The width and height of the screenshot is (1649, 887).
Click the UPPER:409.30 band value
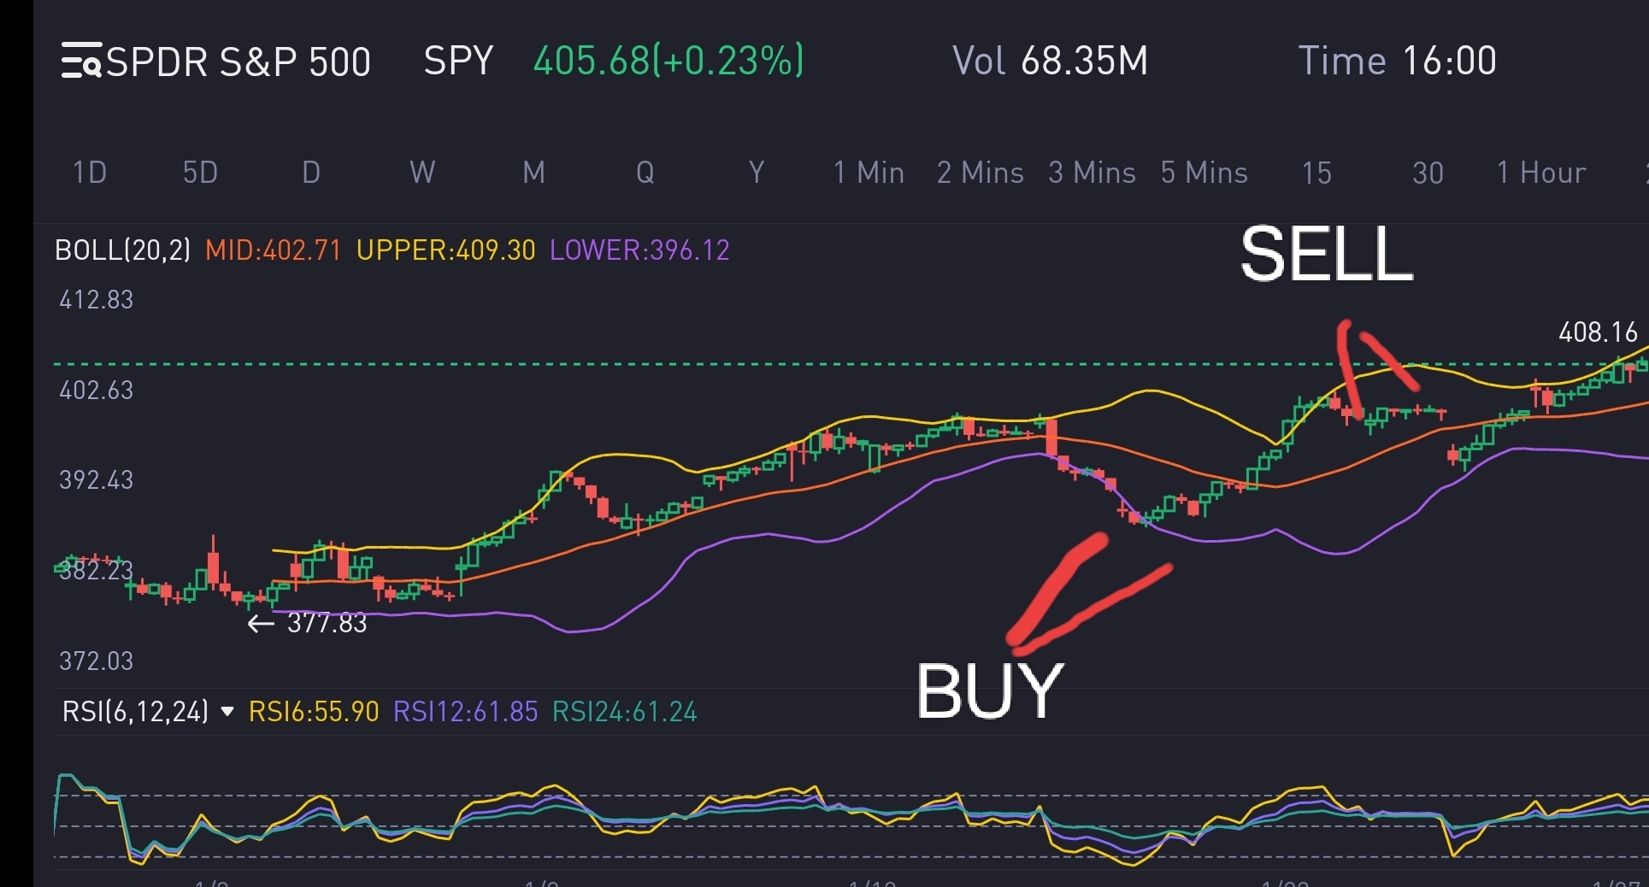pyautogui.click(x=446, y=250)
